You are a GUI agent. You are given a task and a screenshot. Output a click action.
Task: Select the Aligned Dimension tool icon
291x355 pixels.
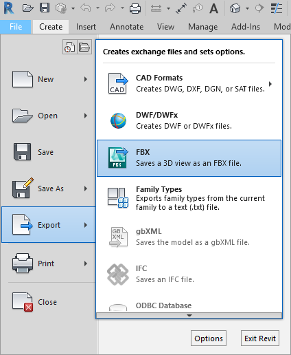tap(156, 8)
